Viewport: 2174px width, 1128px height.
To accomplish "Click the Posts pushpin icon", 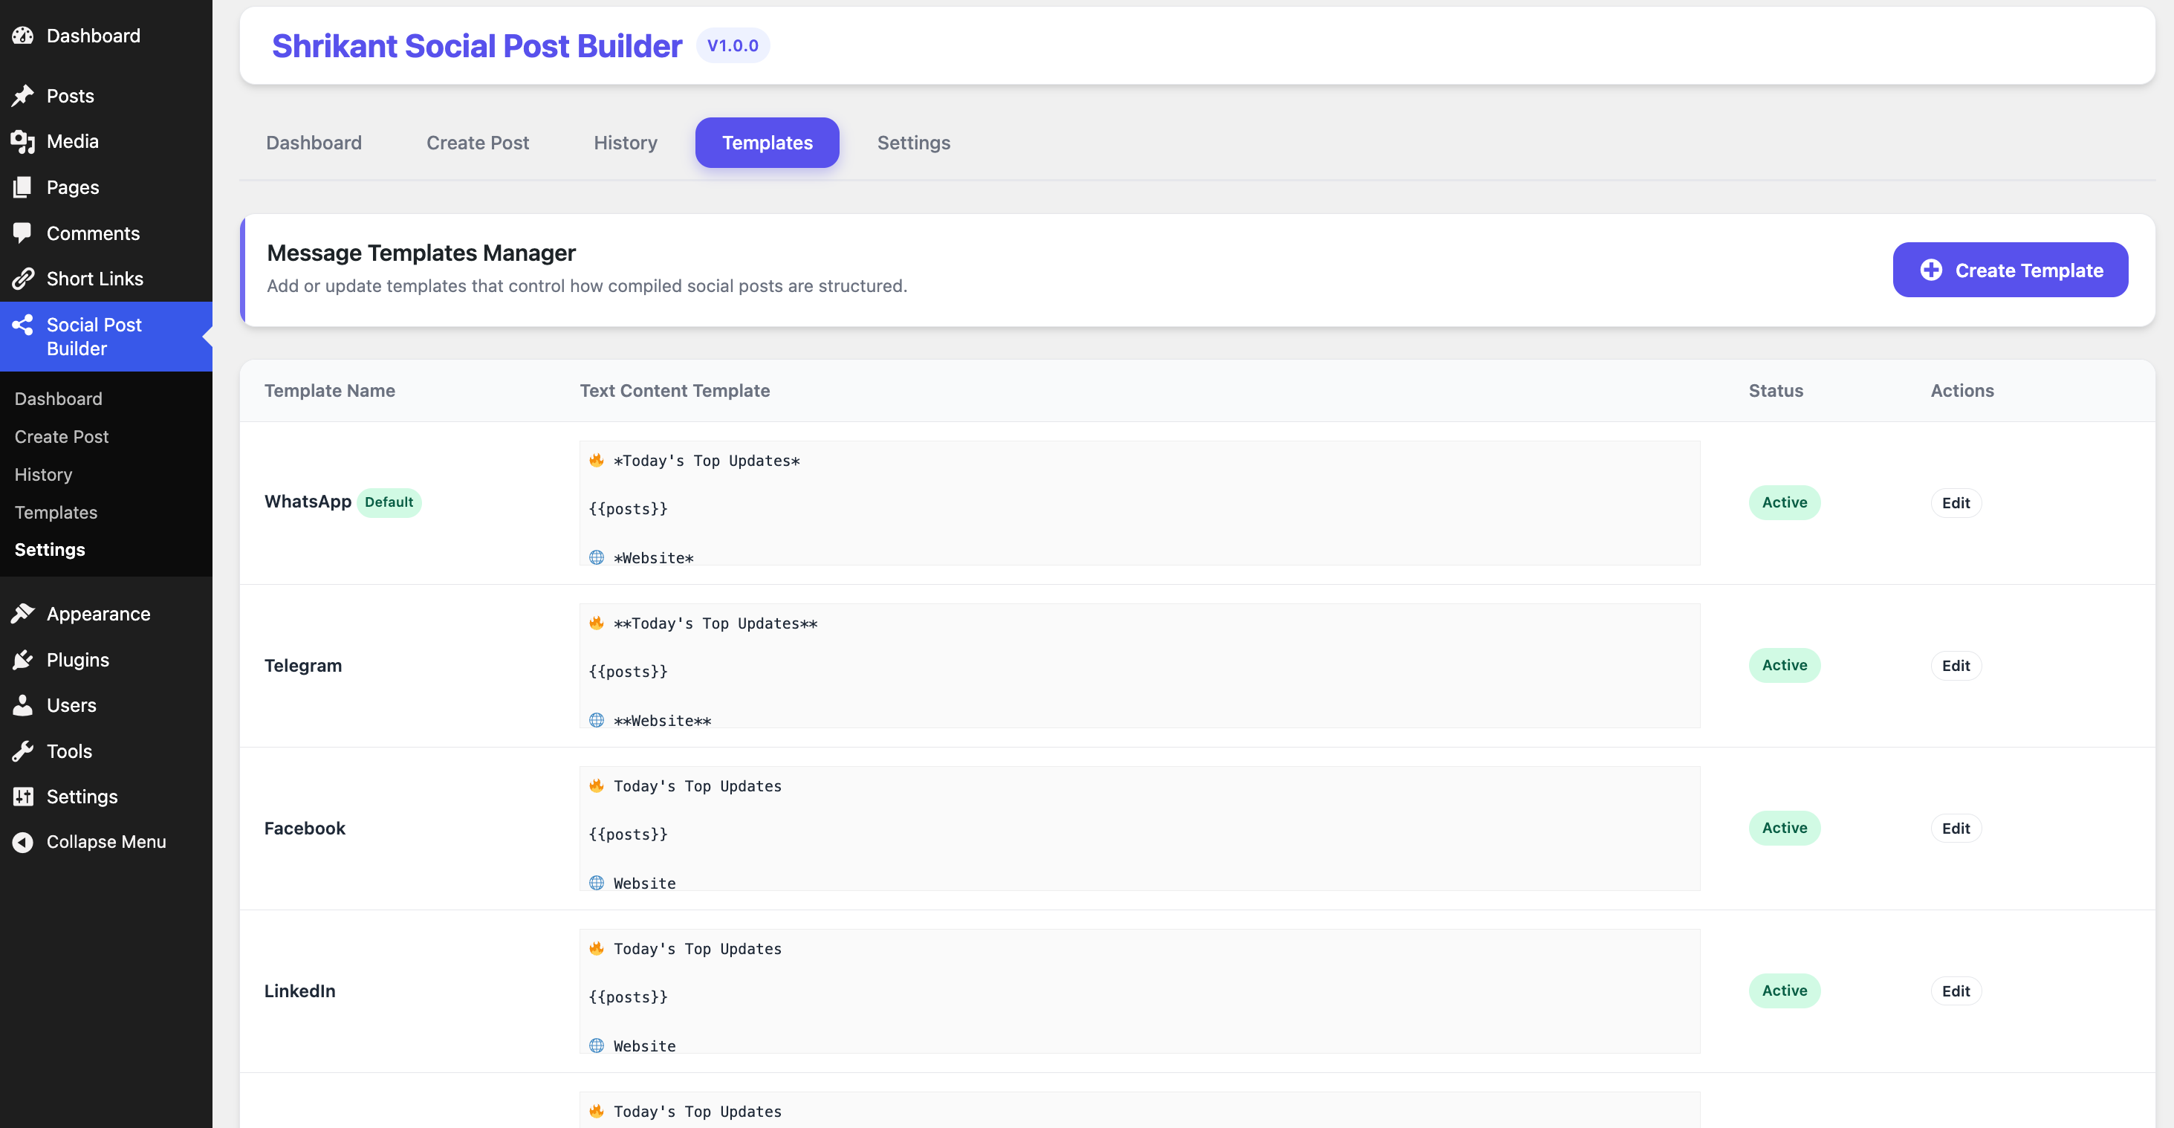I will coord(23,95).
